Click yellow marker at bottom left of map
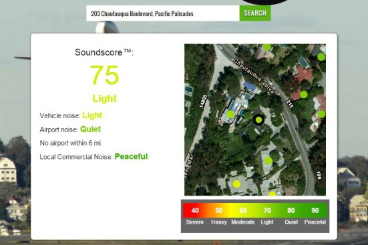The image size is (368, 245). click(236, 184)
